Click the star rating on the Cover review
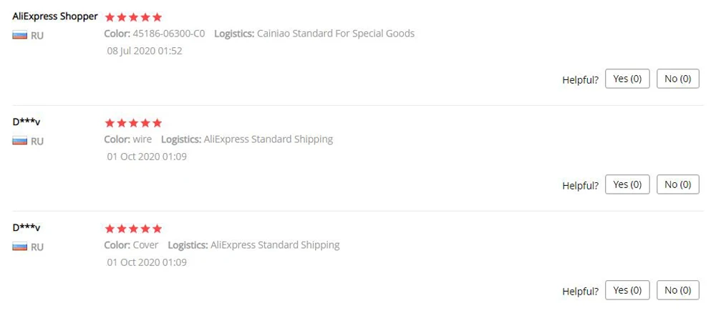 133,229
